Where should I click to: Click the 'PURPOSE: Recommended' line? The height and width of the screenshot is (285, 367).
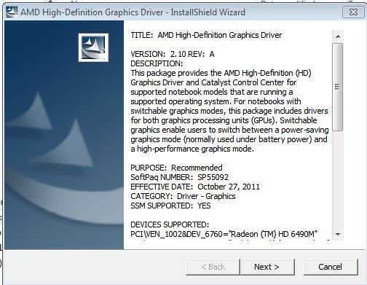(x=176, y=168)
